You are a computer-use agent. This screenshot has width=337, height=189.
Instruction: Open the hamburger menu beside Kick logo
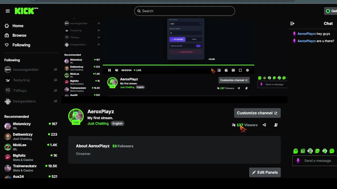click(8, 11)
